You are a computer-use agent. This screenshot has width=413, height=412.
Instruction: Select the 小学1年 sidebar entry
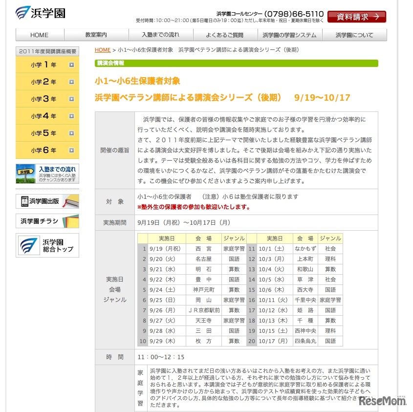[47, 65]
